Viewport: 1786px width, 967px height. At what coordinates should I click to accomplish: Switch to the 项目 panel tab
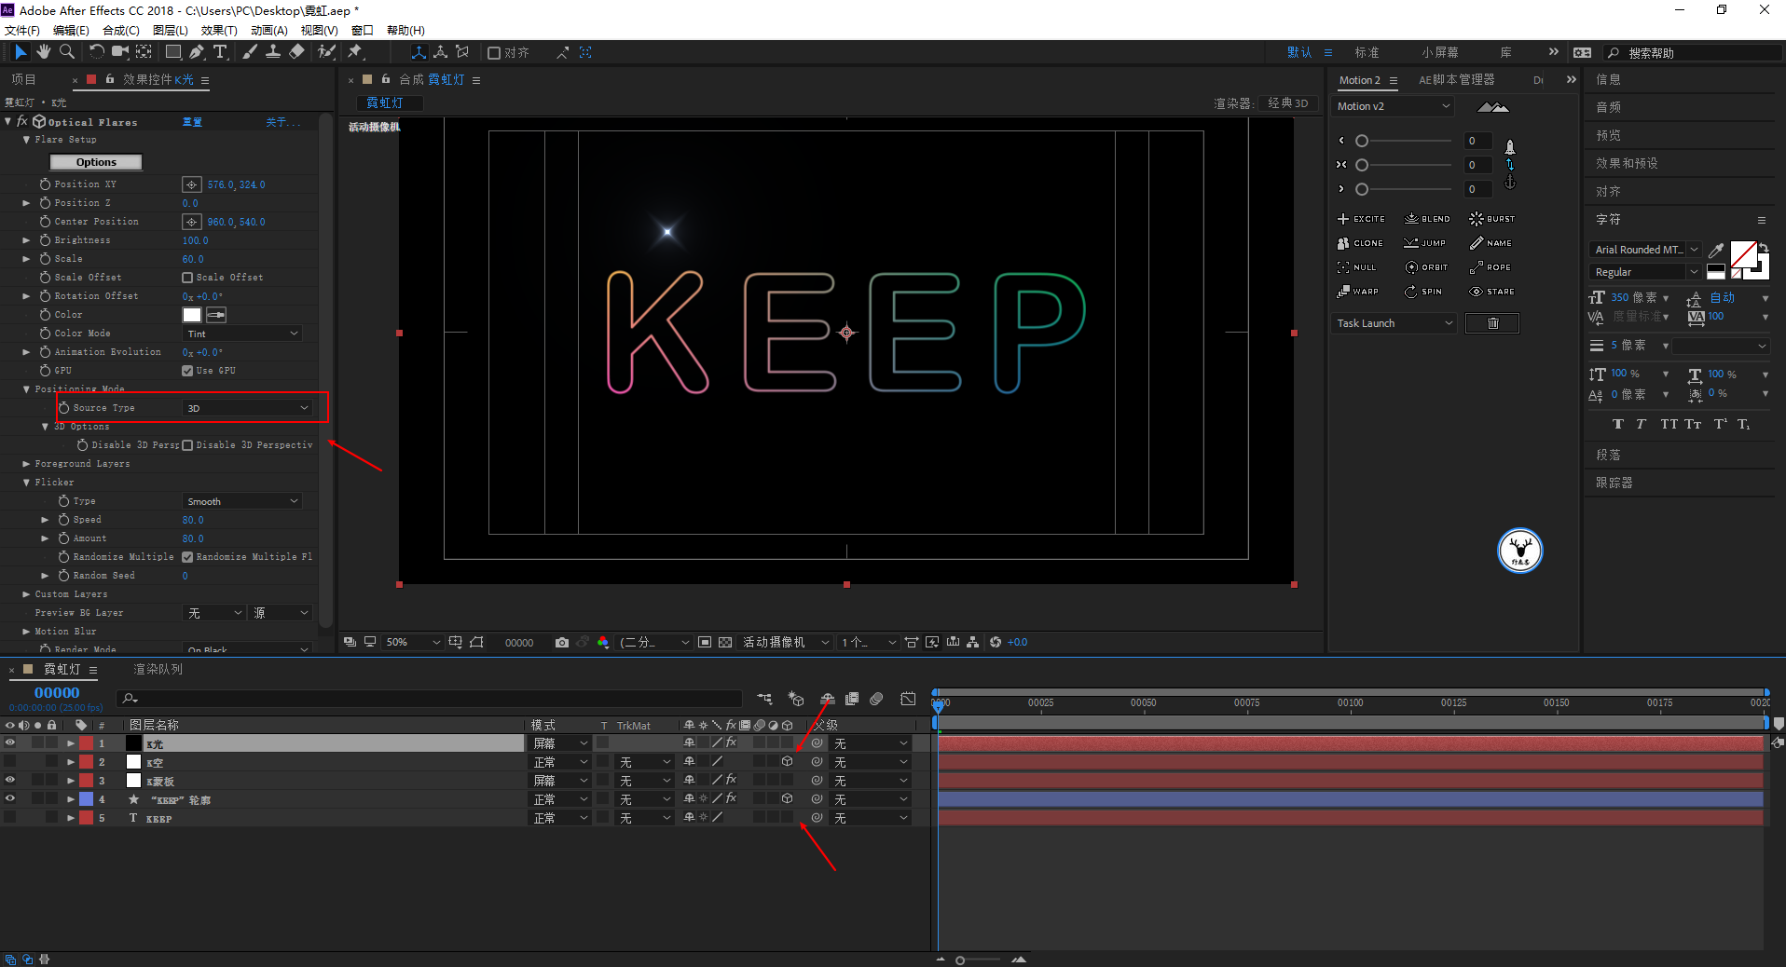pos(24,80)
